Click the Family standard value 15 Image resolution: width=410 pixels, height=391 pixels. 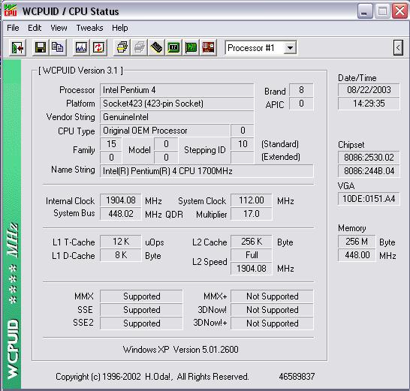pos(111,144)
